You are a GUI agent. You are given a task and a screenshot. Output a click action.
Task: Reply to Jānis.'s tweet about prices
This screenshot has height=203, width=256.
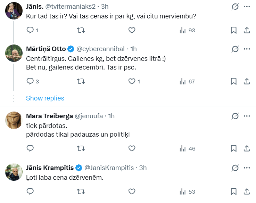[30, 30]
